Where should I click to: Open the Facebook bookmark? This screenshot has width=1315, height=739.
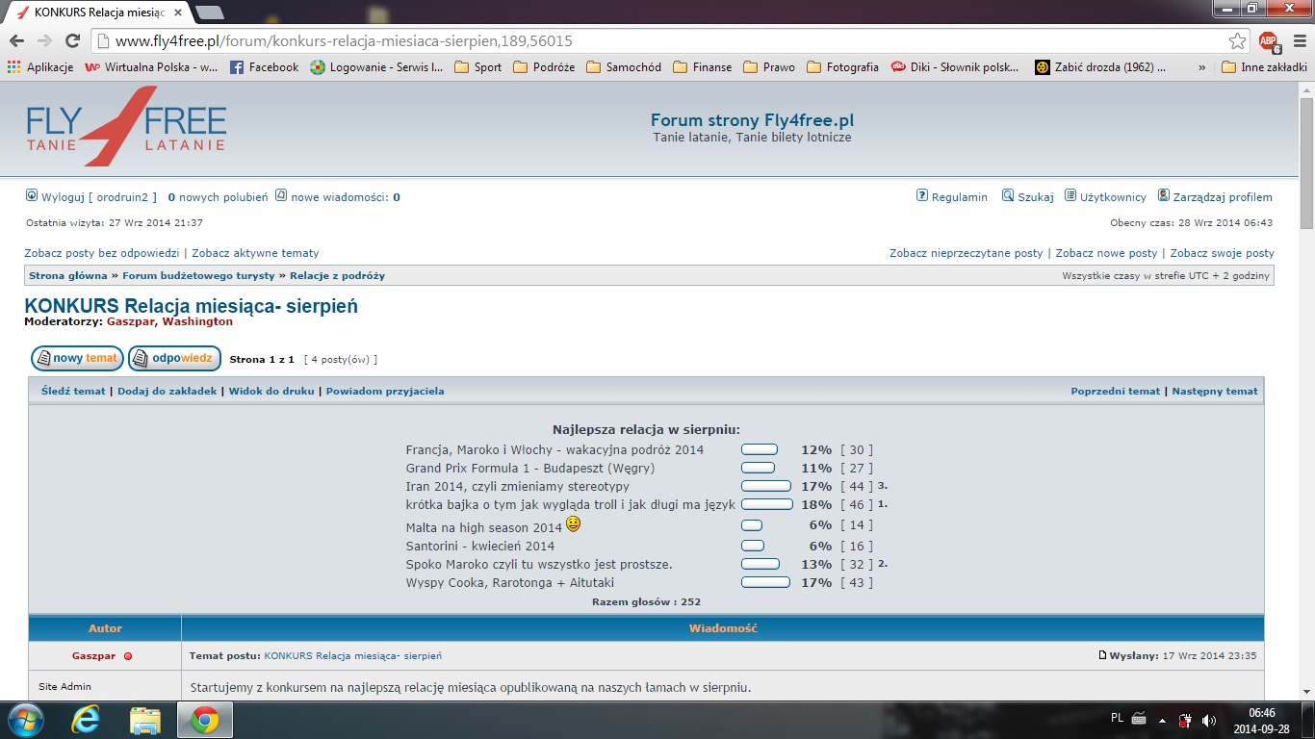click(265, 67)
